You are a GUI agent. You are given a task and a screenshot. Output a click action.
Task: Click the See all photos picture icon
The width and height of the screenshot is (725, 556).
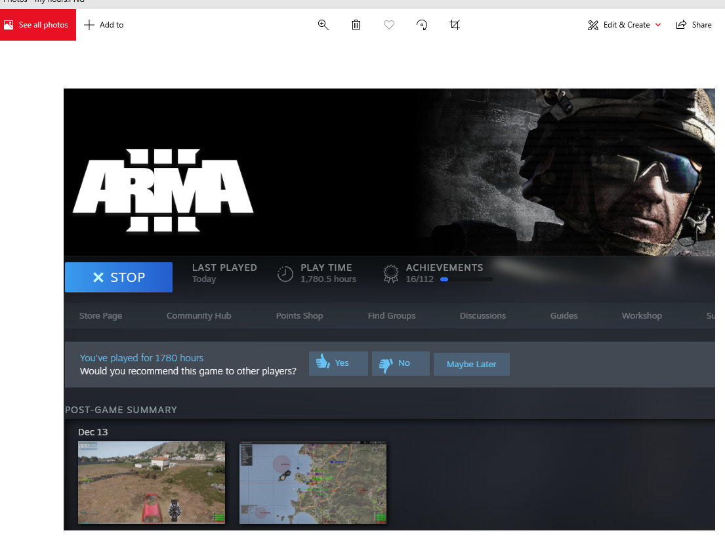[9, 25]
